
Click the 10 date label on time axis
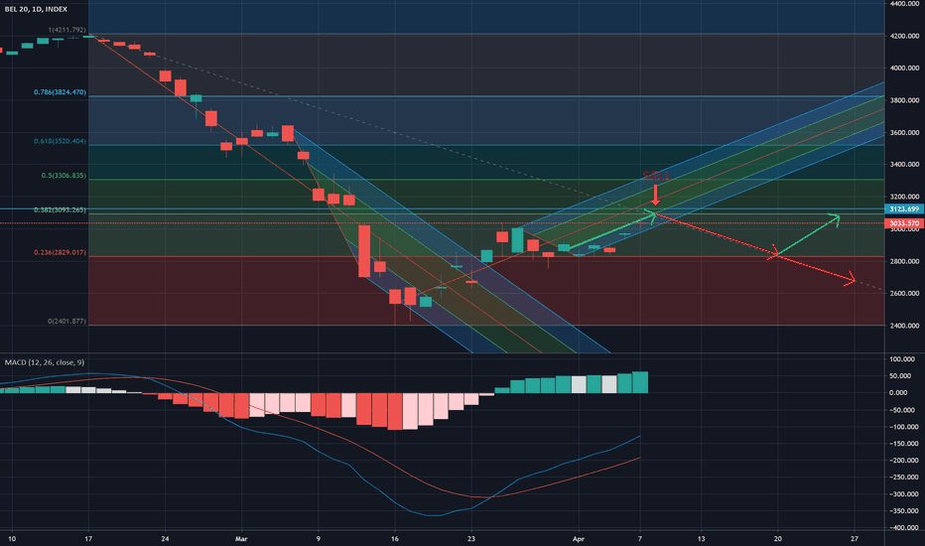pyautogui.click(x=12, y=539)
